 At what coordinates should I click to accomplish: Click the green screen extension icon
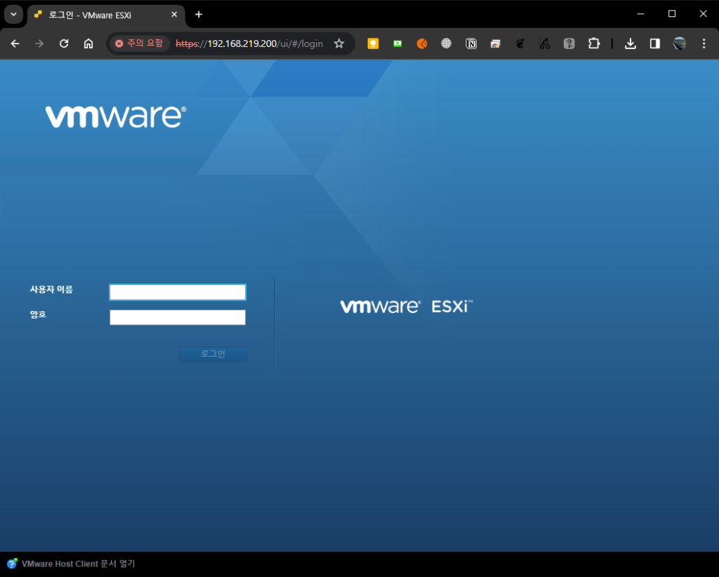point(397,44)
